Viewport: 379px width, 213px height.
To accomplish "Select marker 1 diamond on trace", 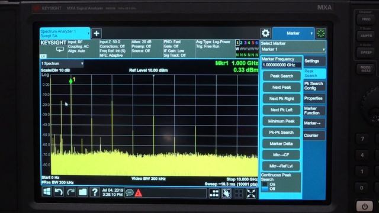I will coord(71,81).
